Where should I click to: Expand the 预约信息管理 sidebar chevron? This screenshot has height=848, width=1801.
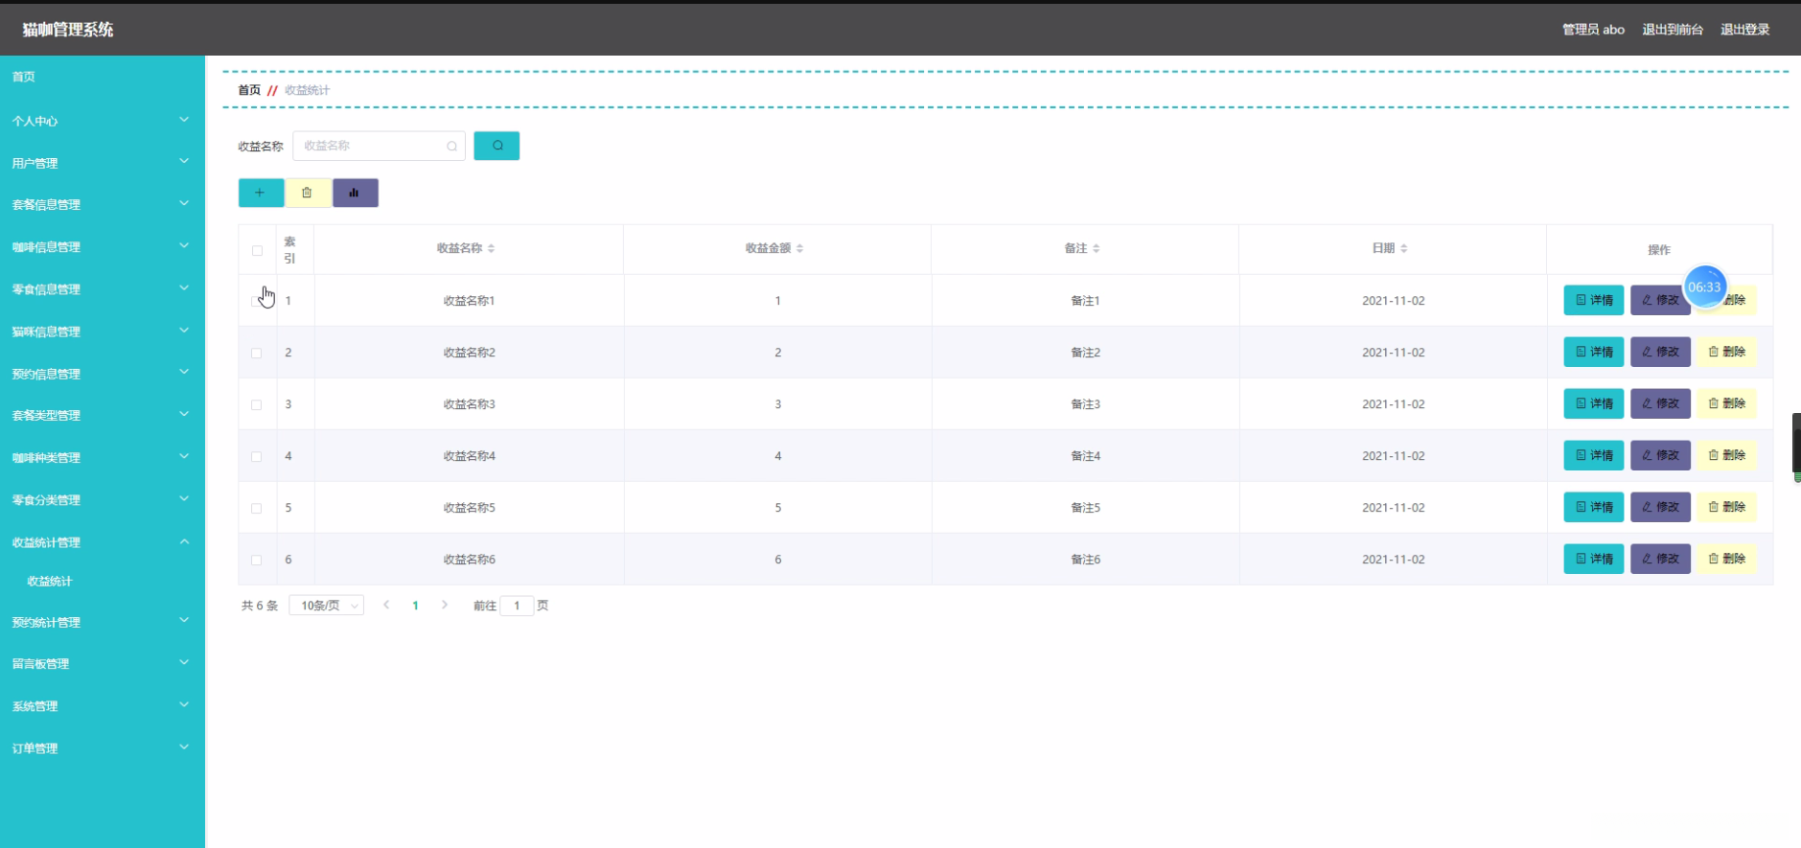click(x=184, y=372)
